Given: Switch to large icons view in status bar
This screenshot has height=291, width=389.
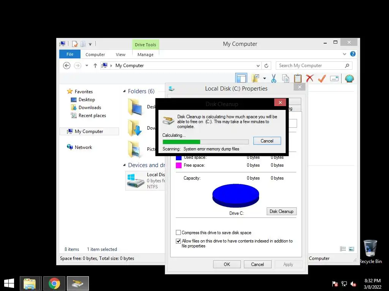Looking at the screenshot, I should [x=351, y=249].
